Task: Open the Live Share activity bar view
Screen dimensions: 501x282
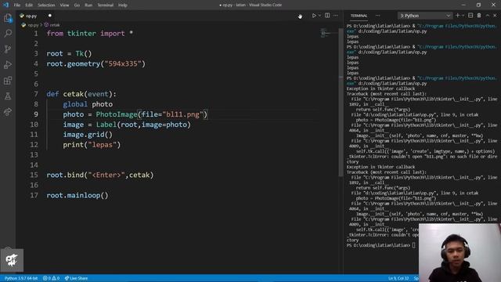Action: click(8, 111)
